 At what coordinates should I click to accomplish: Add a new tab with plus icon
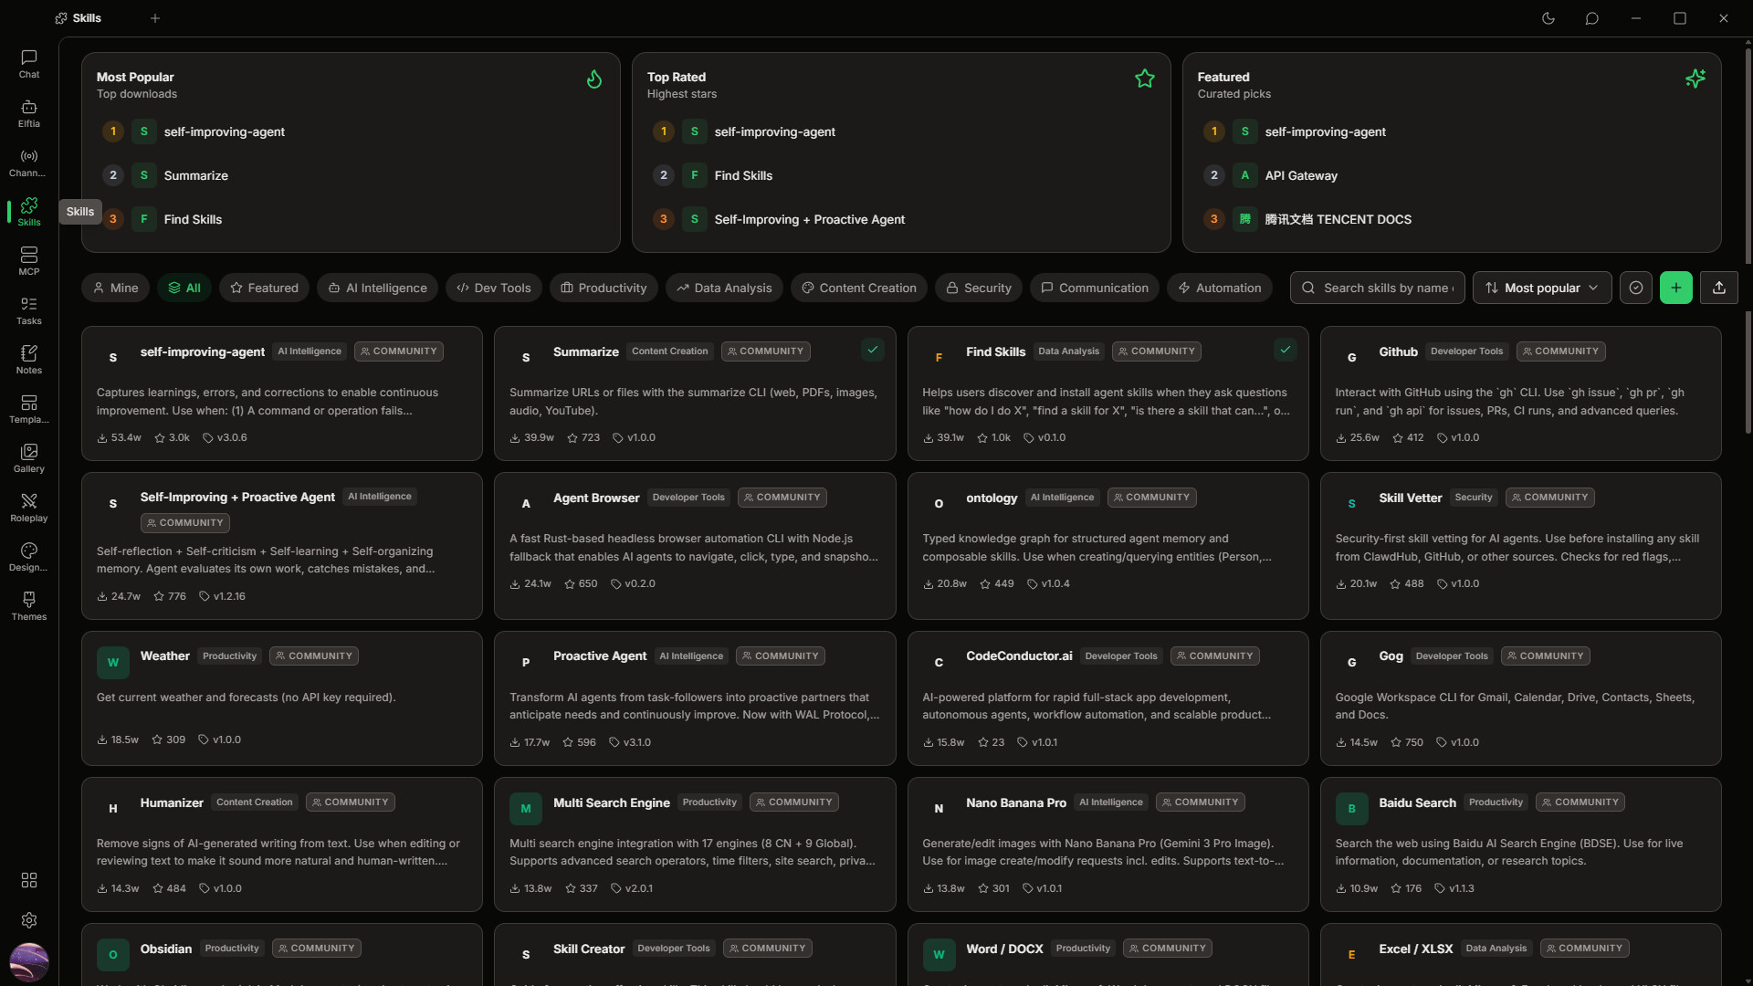click(155, 18)
